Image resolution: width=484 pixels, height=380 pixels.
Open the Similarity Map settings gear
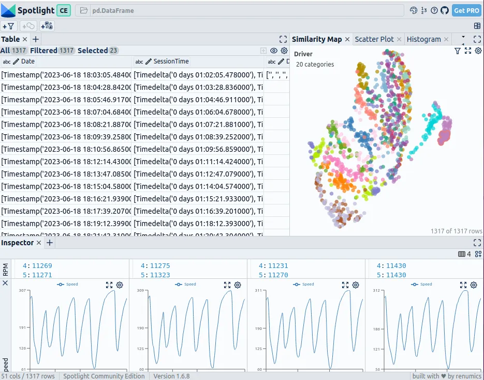[x=478, y=51]
